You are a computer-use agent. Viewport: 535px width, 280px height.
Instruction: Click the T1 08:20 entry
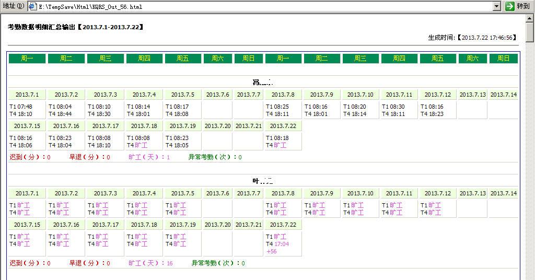pyautogui.click(x=355, y=107)
